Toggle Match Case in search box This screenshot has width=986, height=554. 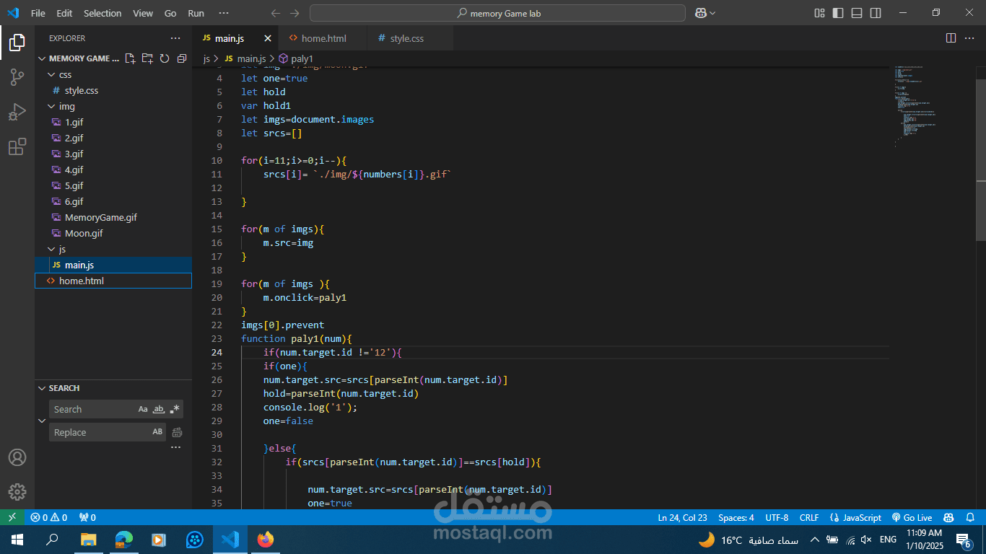pyautogui.click(x=143, y=409)
